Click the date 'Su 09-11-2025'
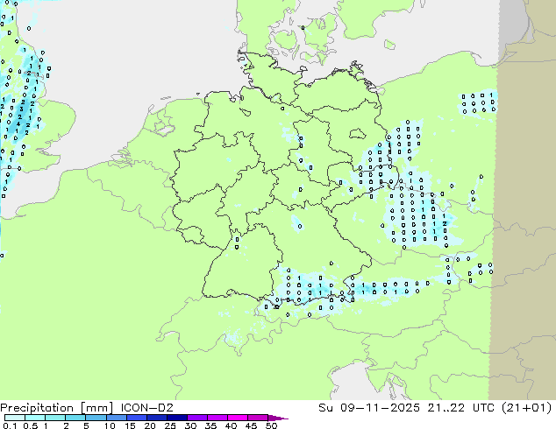This screenshot has height=429, width=556. click(x=369, y=408)
